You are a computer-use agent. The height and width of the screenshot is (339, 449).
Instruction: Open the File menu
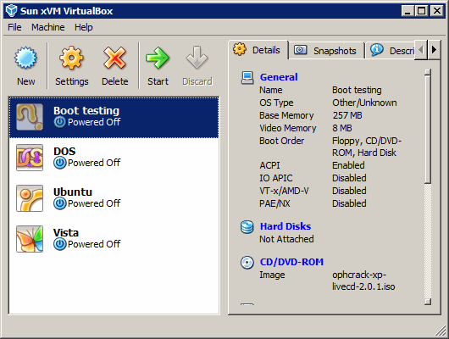(14, 27)
